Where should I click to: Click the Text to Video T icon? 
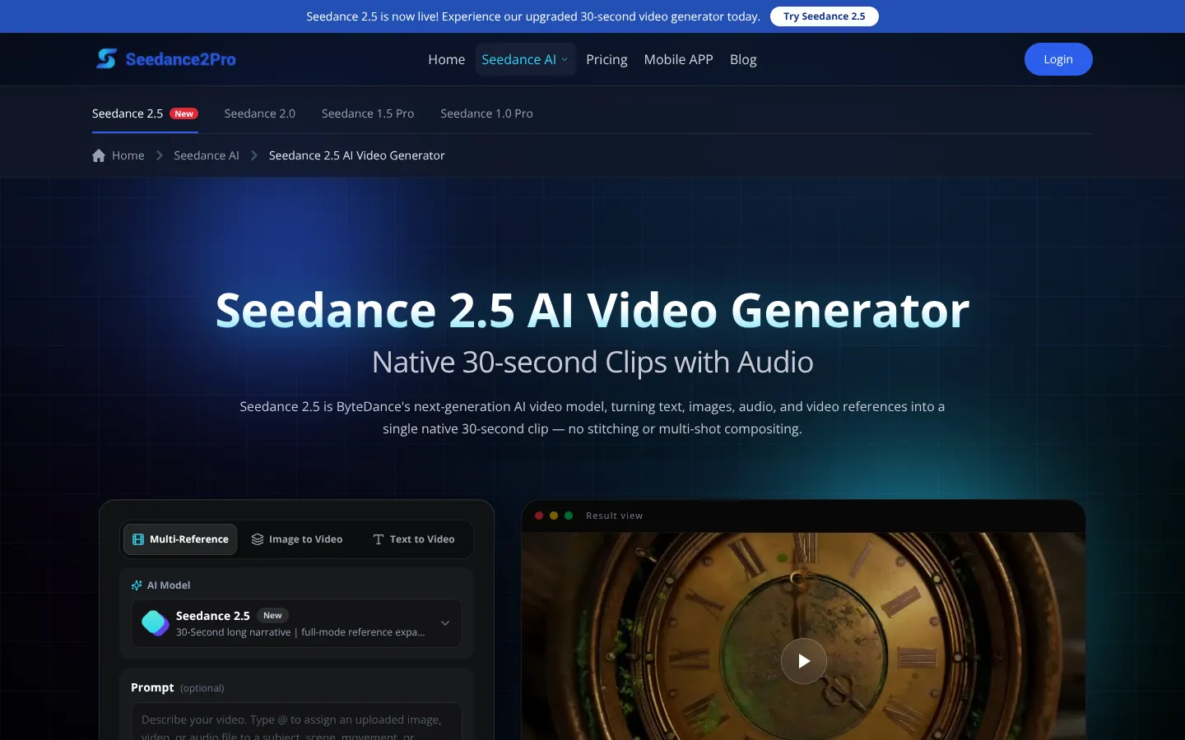[379, 539]
